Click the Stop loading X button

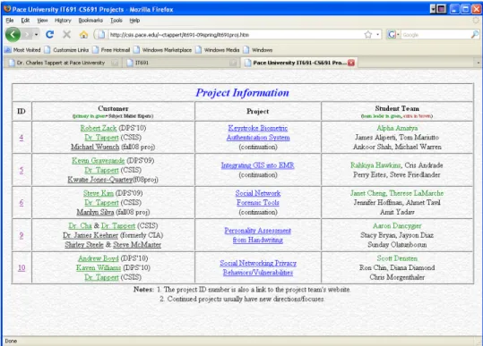point(66,34)
